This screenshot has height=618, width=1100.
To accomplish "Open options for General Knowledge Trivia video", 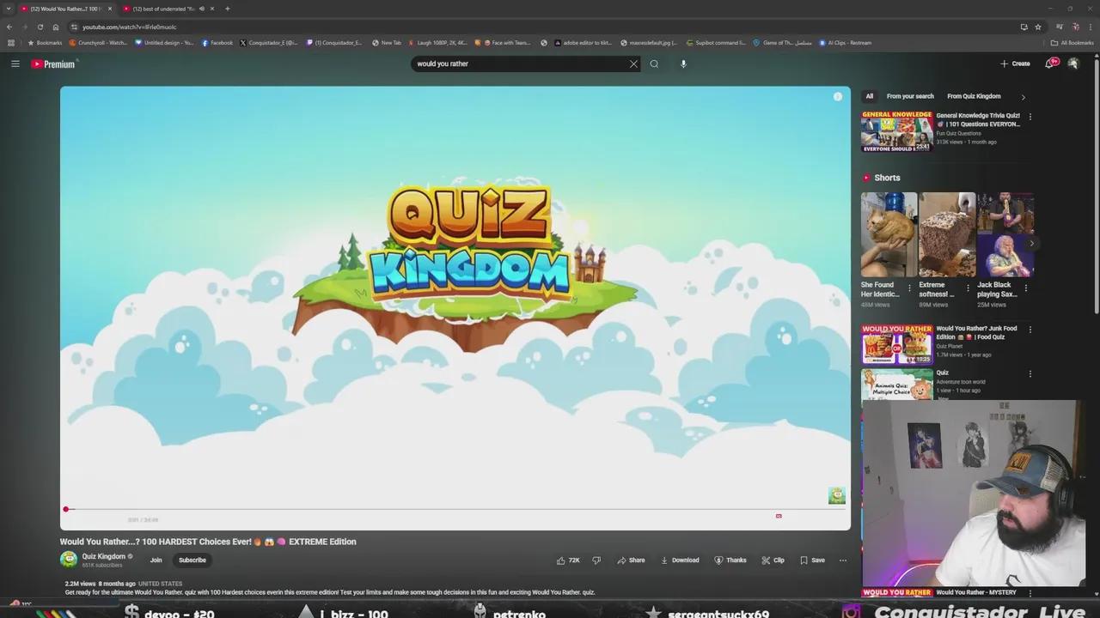I will coord(1030,117).
